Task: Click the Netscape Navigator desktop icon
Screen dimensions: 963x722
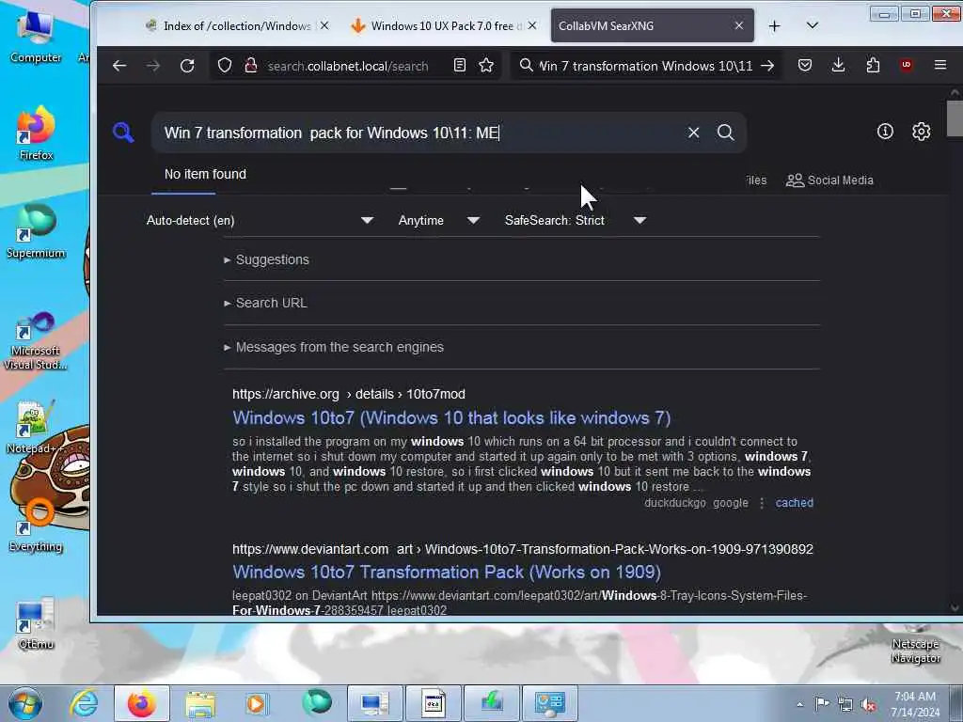Action: click(x=916, y=645)
